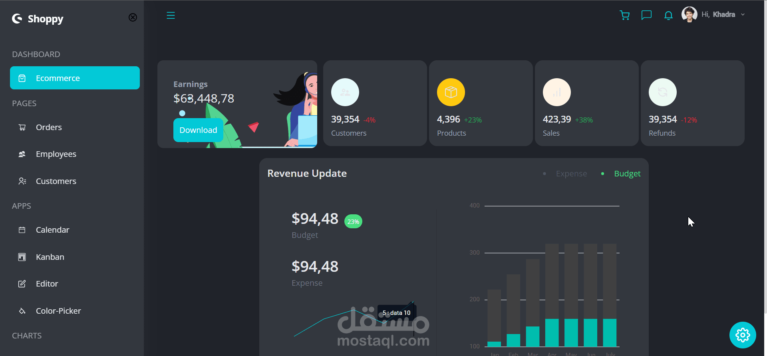The width and height of the screenshot is (767, 356).
Task: Open the shopping cart icon
Action: [624, 15]
